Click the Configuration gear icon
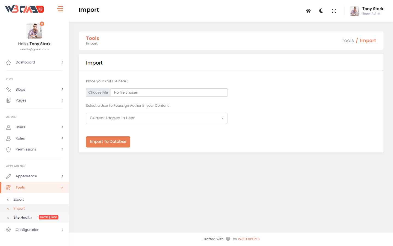The image size is (393, 246). pos(8,230)
